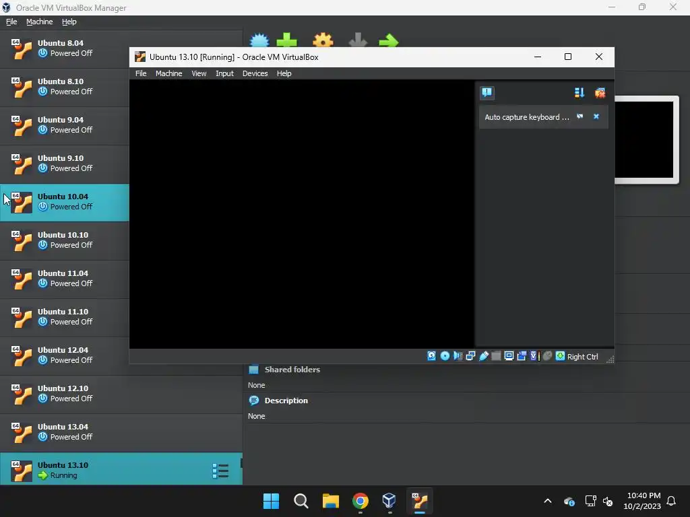Click the gray Discard arrow icon in Manager toolbar

358,40
